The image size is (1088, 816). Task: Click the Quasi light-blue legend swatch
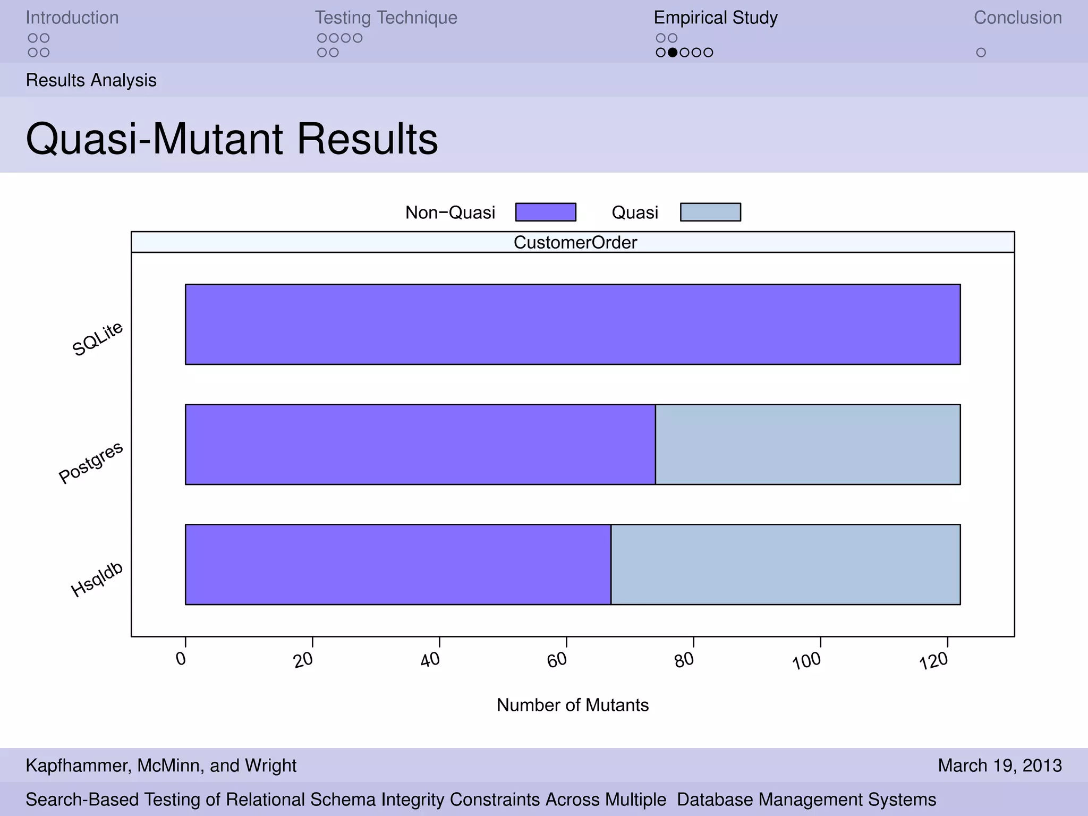710,212
